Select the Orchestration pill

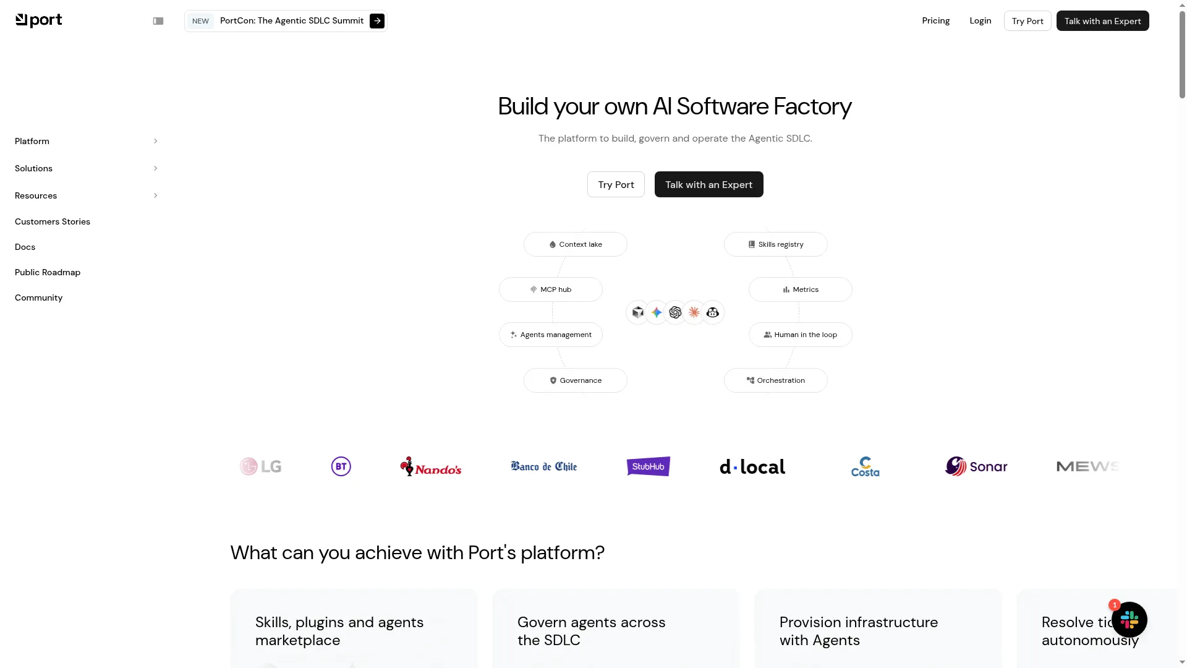776,380
